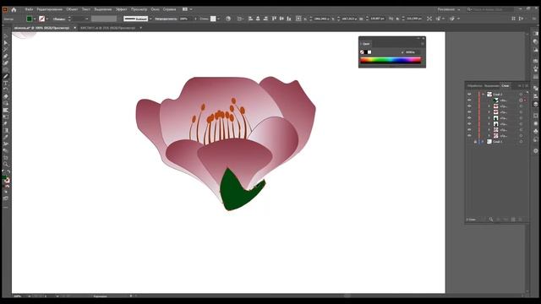This screenshot has width=541, height=304.
Task: Click vertical align bottom icon
Action: coord(289,19)
